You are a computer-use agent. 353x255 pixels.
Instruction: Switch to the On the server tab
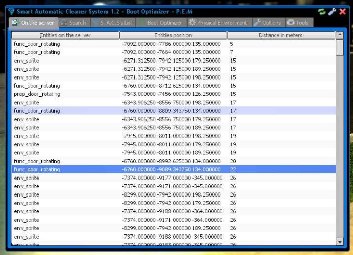[34, 23]
